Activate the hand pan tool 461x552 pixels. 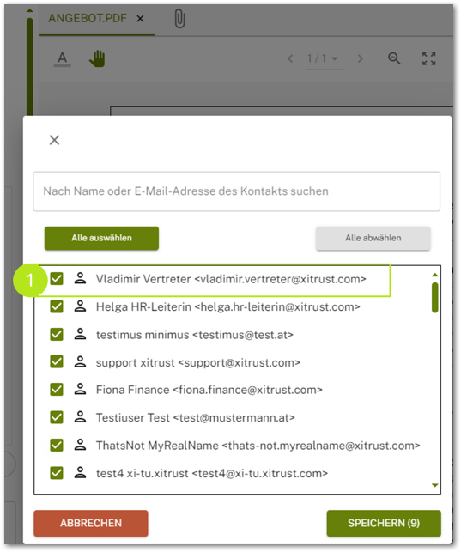coord(98,58)
